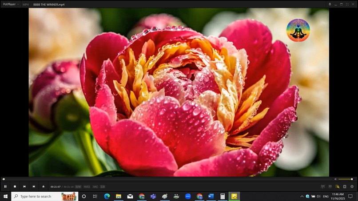Click the MP4 format label

26,4
